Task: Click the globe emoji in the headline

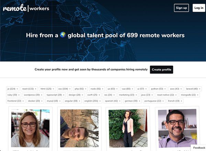Action: [x=63, y=35]
